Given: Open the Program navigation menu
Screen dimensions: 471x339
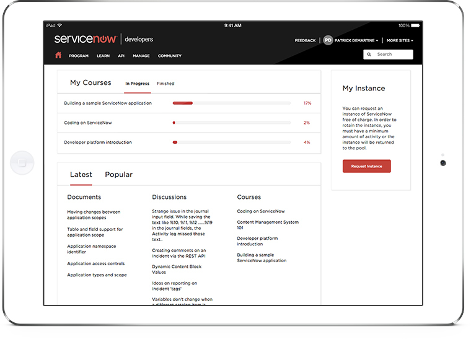Looking at the screenshot, I should tap(79, 56).
